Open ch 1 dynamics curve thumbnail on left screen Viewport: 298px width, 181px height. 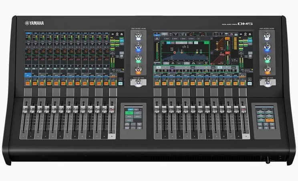point(28,59)
